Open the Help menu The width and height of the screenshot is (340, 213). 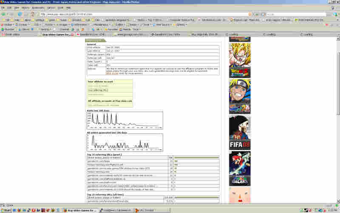pos(68,8)
